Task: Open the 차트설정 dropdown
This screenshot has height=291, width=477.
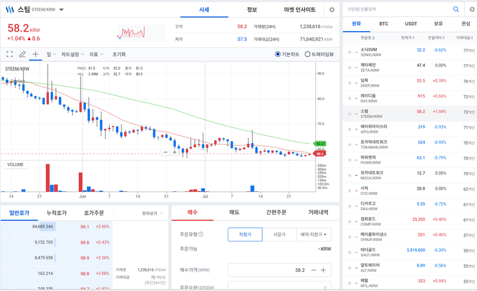Action: click(73, 54)
